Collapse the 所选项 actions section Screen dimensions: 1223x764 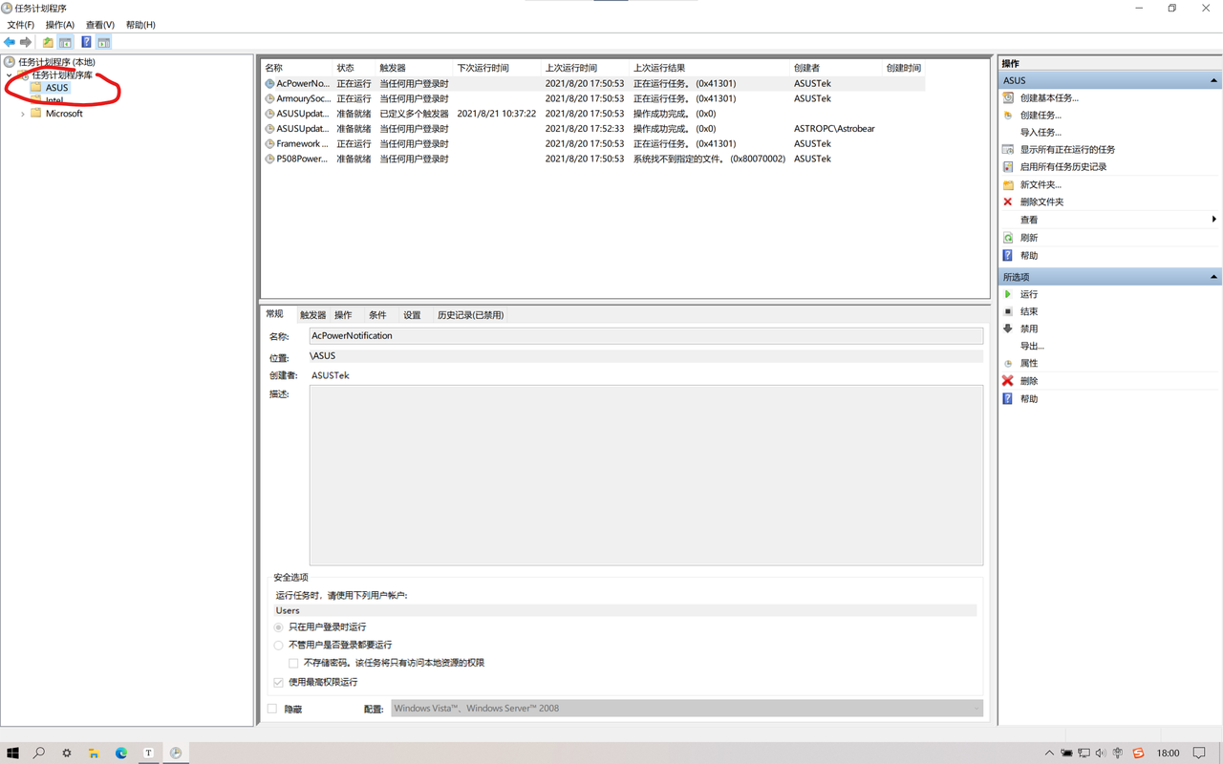(1213, 277)
